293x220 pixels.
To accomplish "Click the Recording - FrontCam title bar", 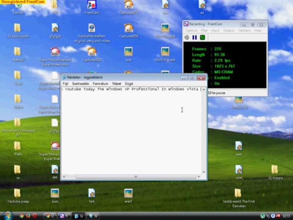I will [x=211, y=24].
